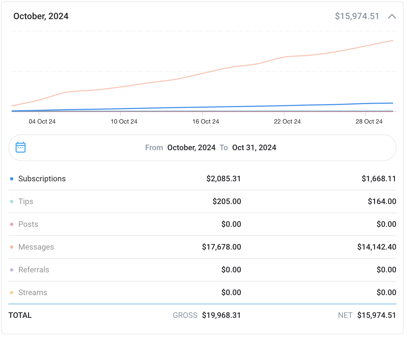Screen dimensions: 407x337
Task: Click the 16 Oct 24 axis marker
Action: pos(206,122)
